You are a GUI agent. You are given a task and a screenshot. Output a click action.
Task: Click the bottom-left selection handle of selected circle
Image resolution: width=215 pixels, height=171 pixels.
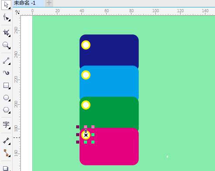point(78,142)
